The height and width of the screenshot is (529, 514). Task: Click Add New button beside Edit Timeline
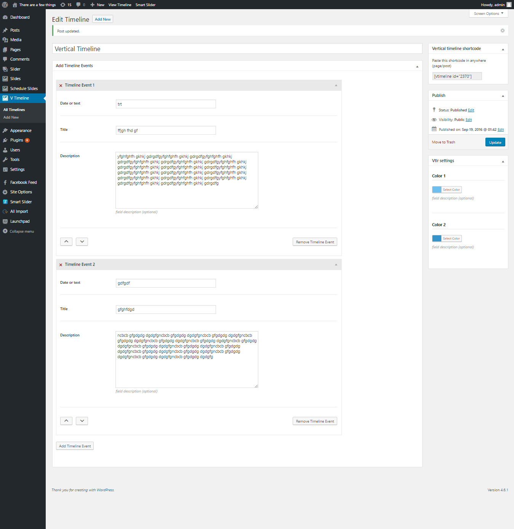(x=103, y=19)
